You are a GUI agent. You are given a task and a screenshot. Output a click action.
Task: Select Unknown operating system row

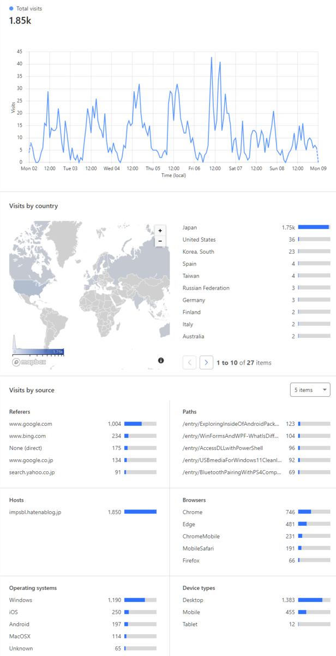pos(83,648)
